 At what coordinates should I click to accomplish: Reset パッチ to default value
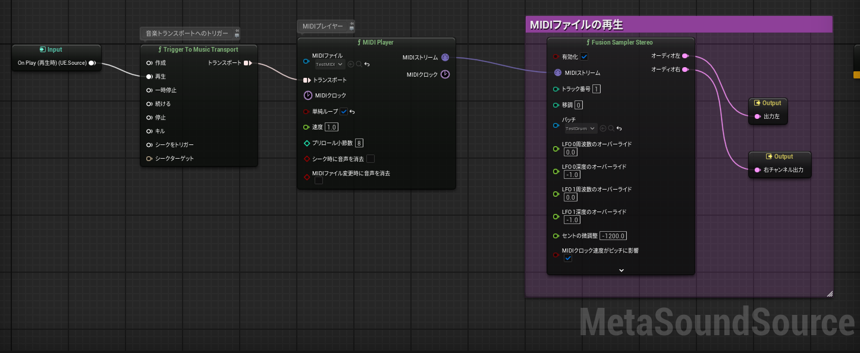(620, 128)
